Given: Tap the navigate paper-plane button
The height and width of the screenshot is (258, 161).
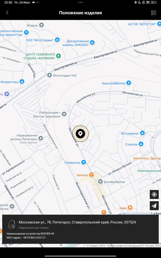Looking at the screenshot, I should [x=154, y=206].
